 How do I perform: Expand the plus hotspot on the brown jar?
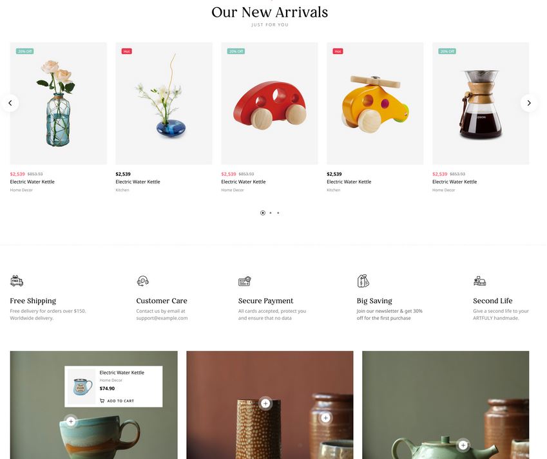(325, 418)
